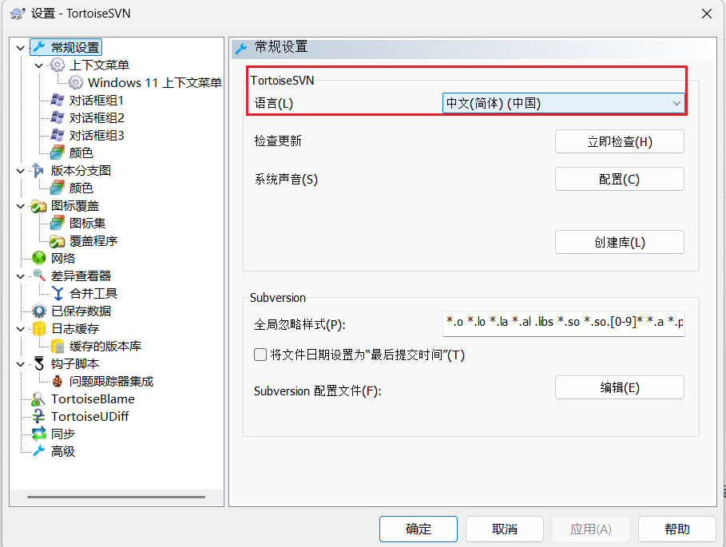Collapse the 日志缓存 tree node
The image size is (726, 547).
[x=21, y=329]
